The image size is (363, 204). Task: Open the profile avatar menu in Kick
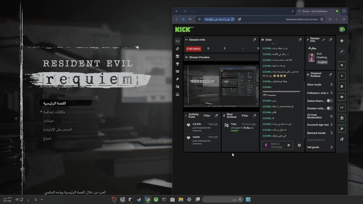pos(342,29)
